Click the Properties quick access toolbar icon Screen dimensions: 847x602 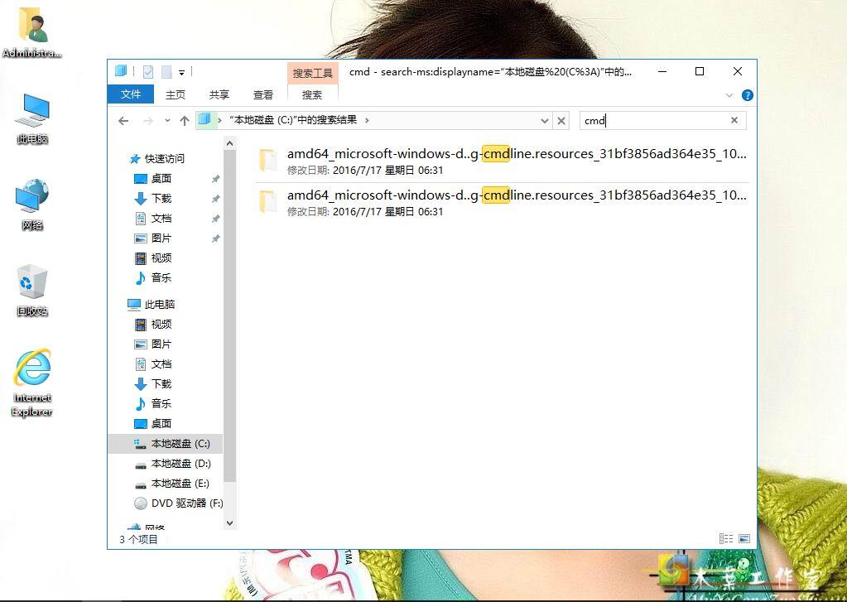click(148, 71)
